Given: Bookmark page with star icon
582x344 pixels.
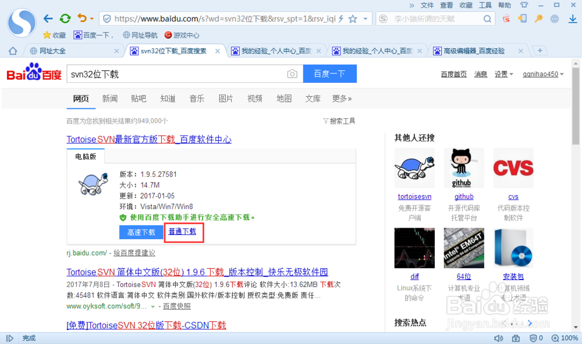Looking at the screenshot, I should point(353,19).
